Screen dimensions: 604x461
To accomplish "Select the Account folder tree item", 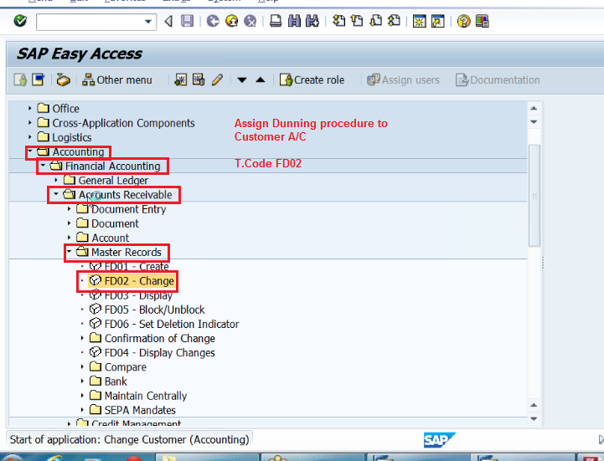I will click(111, 238).
